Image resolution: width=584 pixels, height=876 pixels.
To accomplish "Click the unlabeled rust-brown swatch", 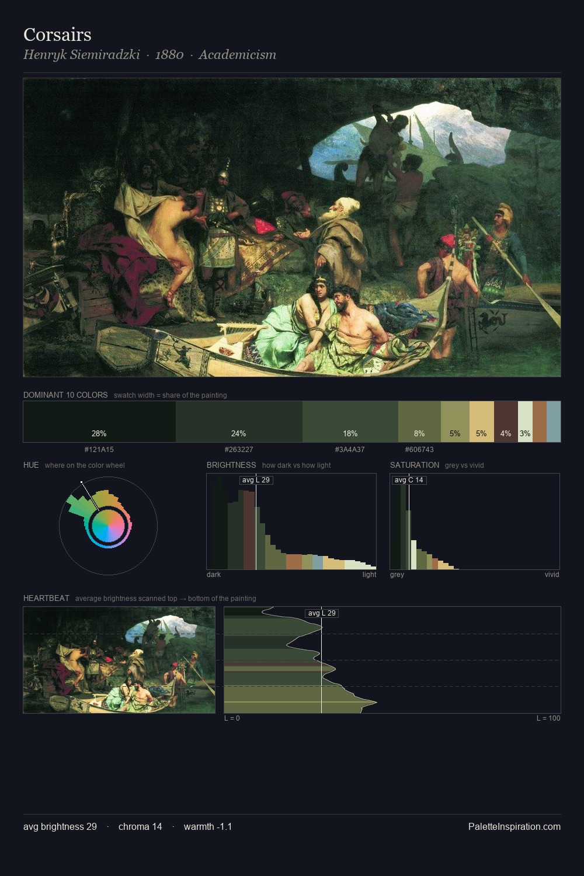I will point(540,422).
